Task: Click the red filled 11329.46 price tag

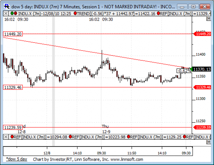Action: click(x=202, y=87)
